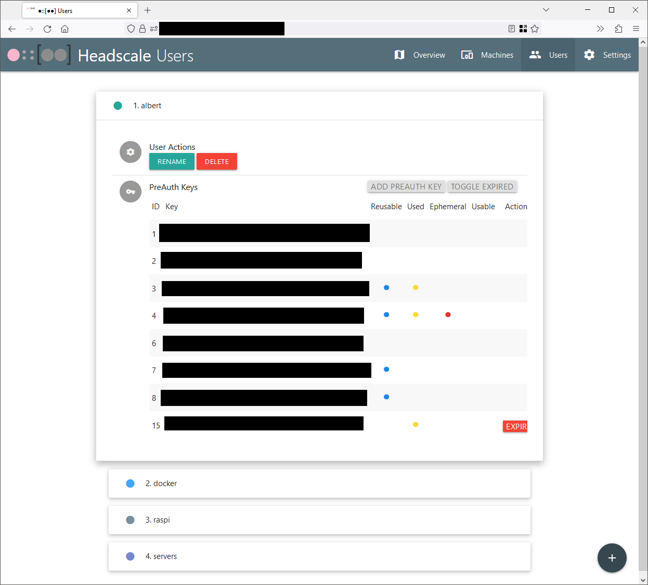Click the add user plus floating button

click(x=612, y=558)
